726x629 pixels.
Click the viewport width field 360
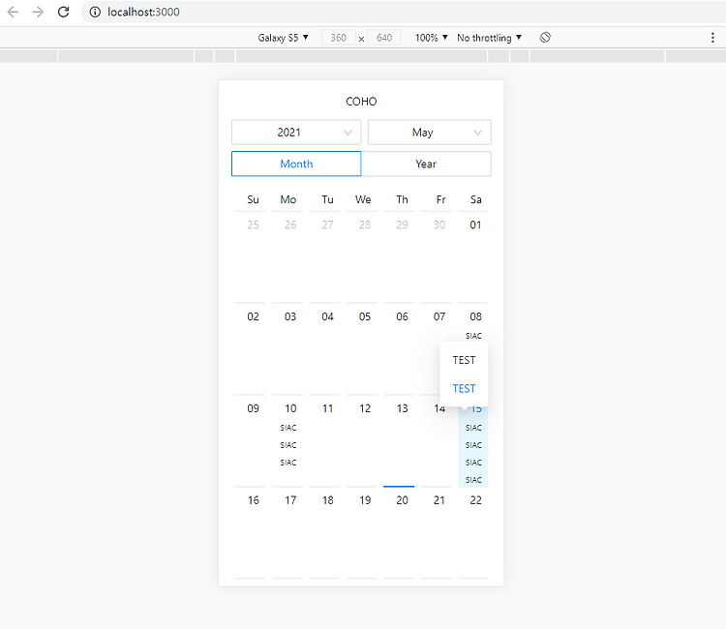pos(339,38)
